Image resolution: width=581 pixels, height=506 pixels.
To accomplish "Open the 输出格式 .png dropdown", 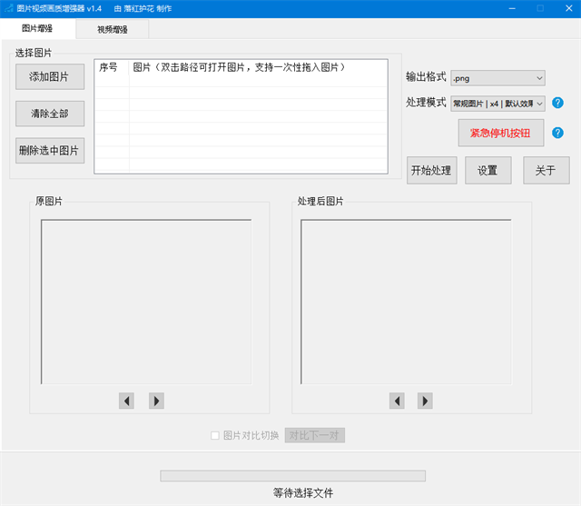I will (497, 78).
